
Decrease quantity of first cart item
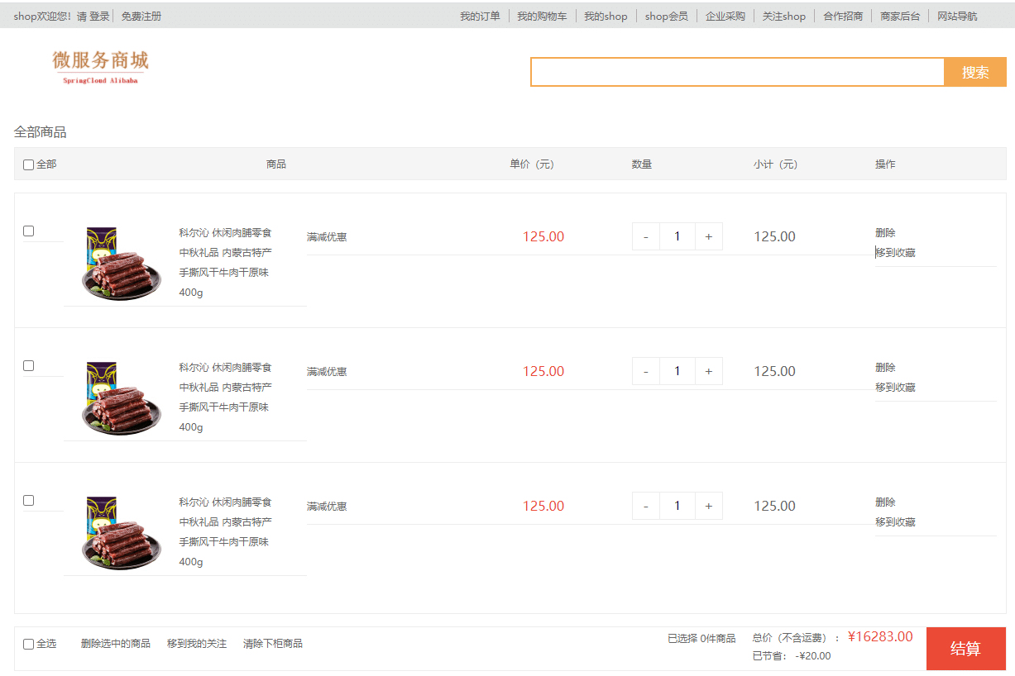[646, 236]
